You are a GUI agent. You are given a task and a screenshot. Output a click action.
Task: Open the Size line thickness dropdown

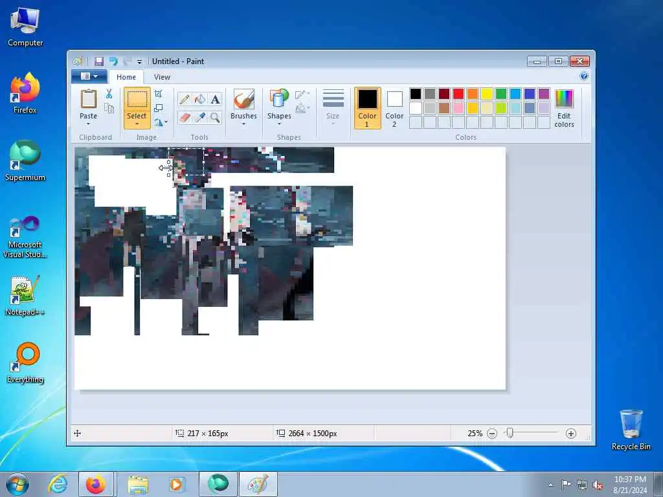coord(333,107)
